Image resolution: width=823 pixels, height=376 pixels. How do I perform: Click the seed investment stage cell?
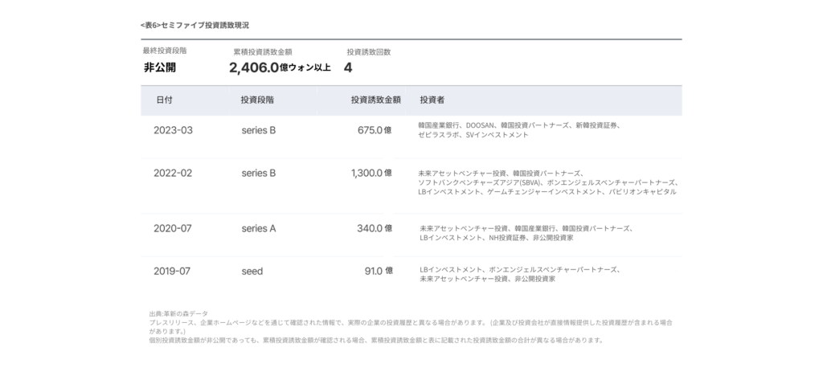click(252, 271)
